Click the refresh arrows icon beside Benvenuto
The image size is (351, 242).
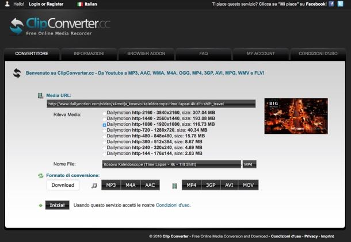pos(17,73)
